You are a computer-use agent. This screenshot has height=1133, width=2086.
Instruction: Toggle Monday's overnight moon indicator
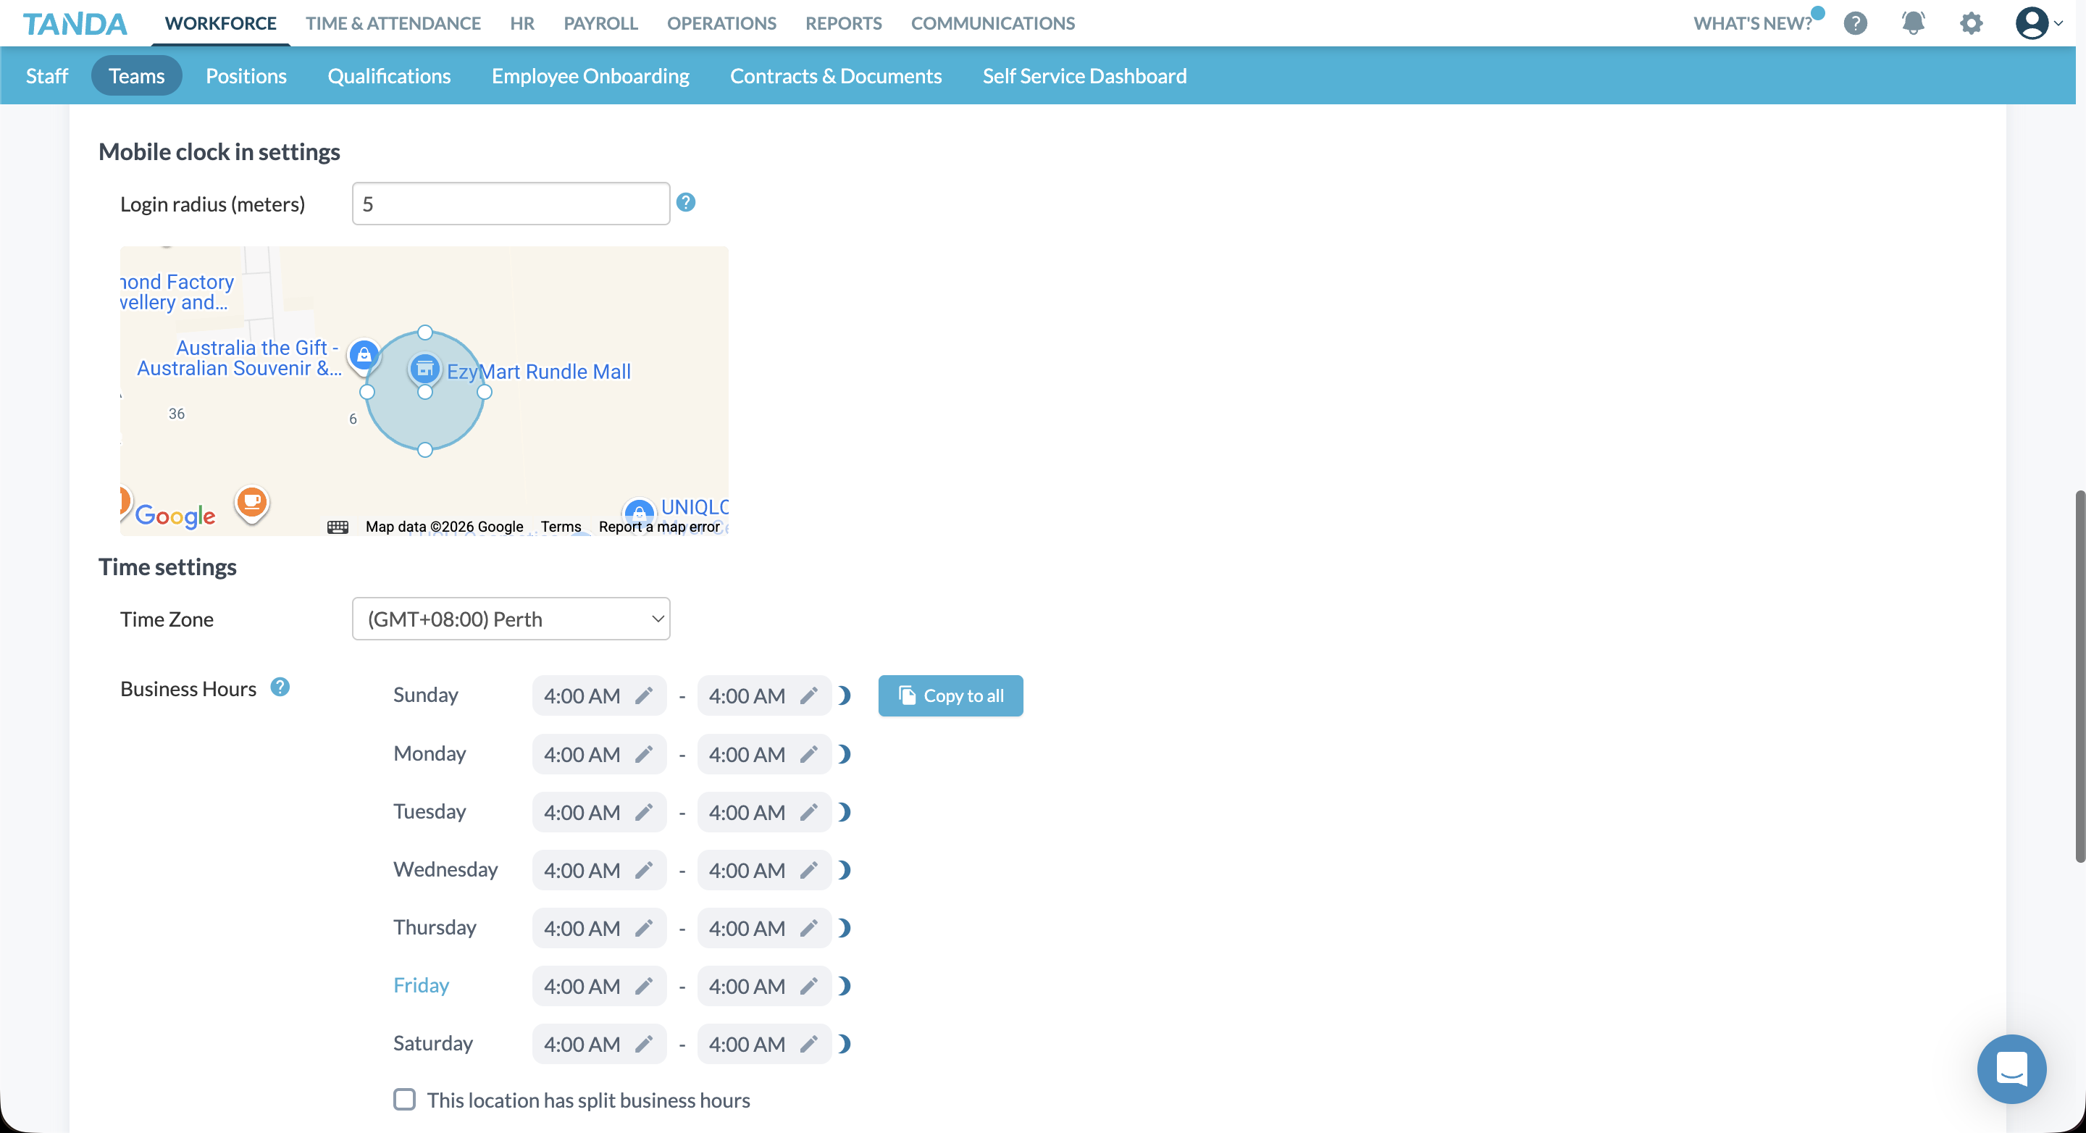click(846, 753)
